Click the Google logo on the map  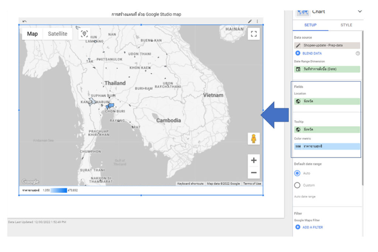click(x=30, y=182)
